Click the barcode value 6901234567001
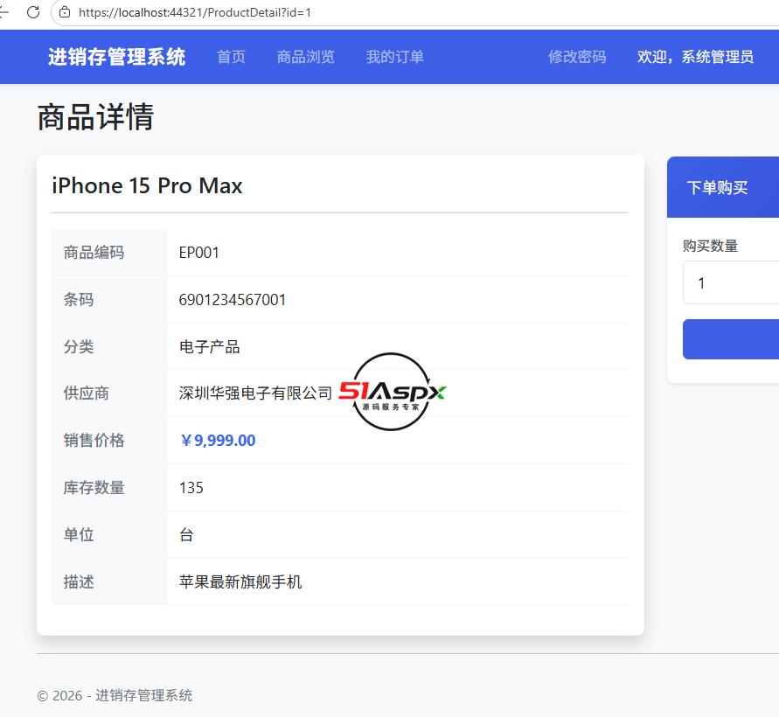779x717 pixels. pyautogui.click(x=233, y=300)
